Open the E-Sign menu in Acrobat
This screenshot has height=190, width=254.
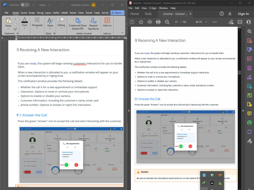click(153, 8)
